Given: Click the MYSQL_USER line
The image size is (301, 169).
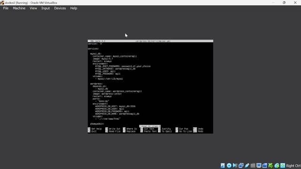Looking at the screenshot, I should pos(105,71).
